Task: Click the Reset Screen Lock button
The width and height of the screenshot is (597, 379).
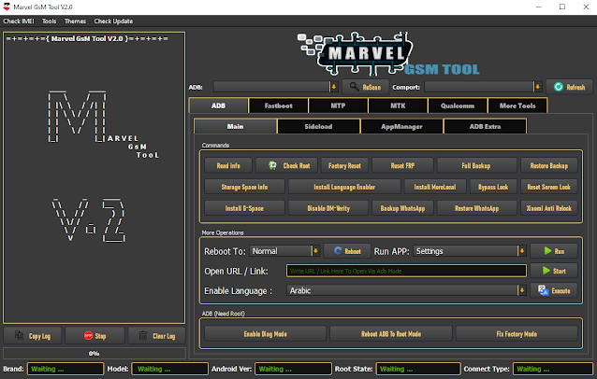Action: (549, 187)
